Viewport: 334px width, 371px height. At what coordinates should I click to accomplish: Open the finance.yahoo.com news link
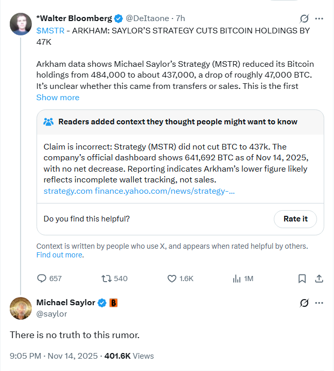pos(165,191)
